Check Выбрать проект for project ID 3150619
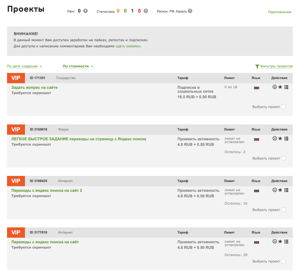 [283, 158]
